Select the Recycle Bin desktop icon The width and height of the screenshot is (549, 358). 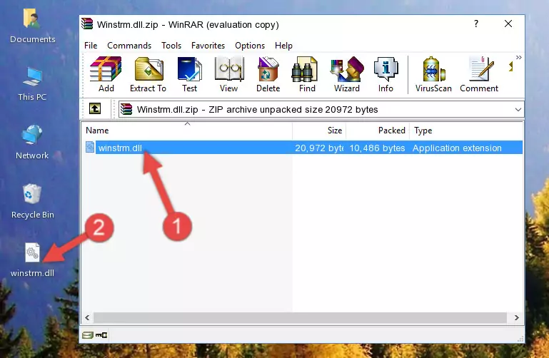click(x=33, y=201)
